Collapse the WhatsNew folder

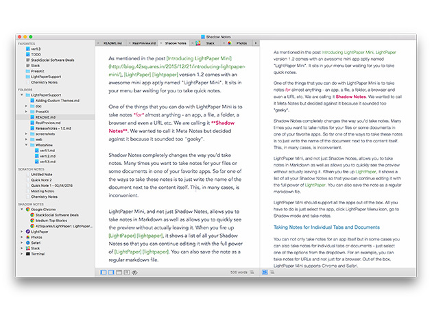click(26, 145)
